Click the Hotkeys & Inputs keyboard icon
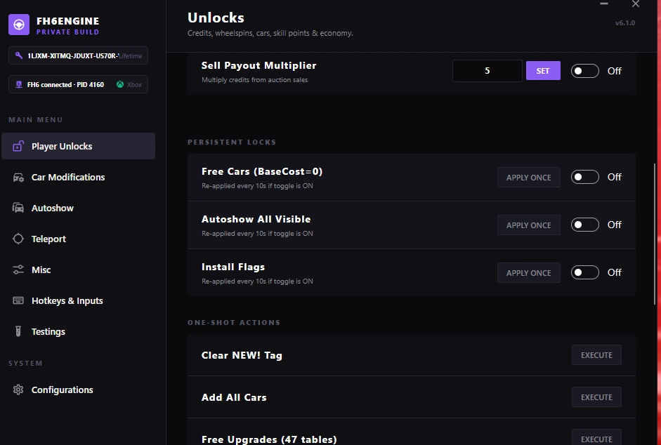 [18, 300]
